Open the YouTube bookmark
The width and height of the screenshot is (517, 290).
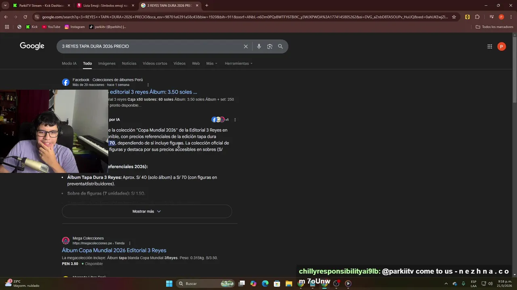coord(51,27)
